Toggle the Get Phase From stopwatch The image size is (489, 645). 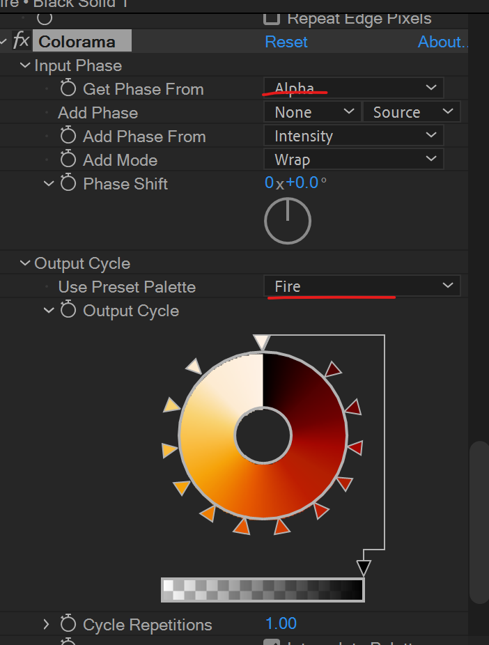point(68,89)
